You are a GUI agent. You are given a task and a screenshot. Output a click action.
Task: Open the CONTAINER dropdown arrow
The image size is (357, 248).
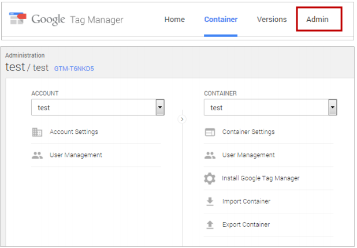coord(333,107)
